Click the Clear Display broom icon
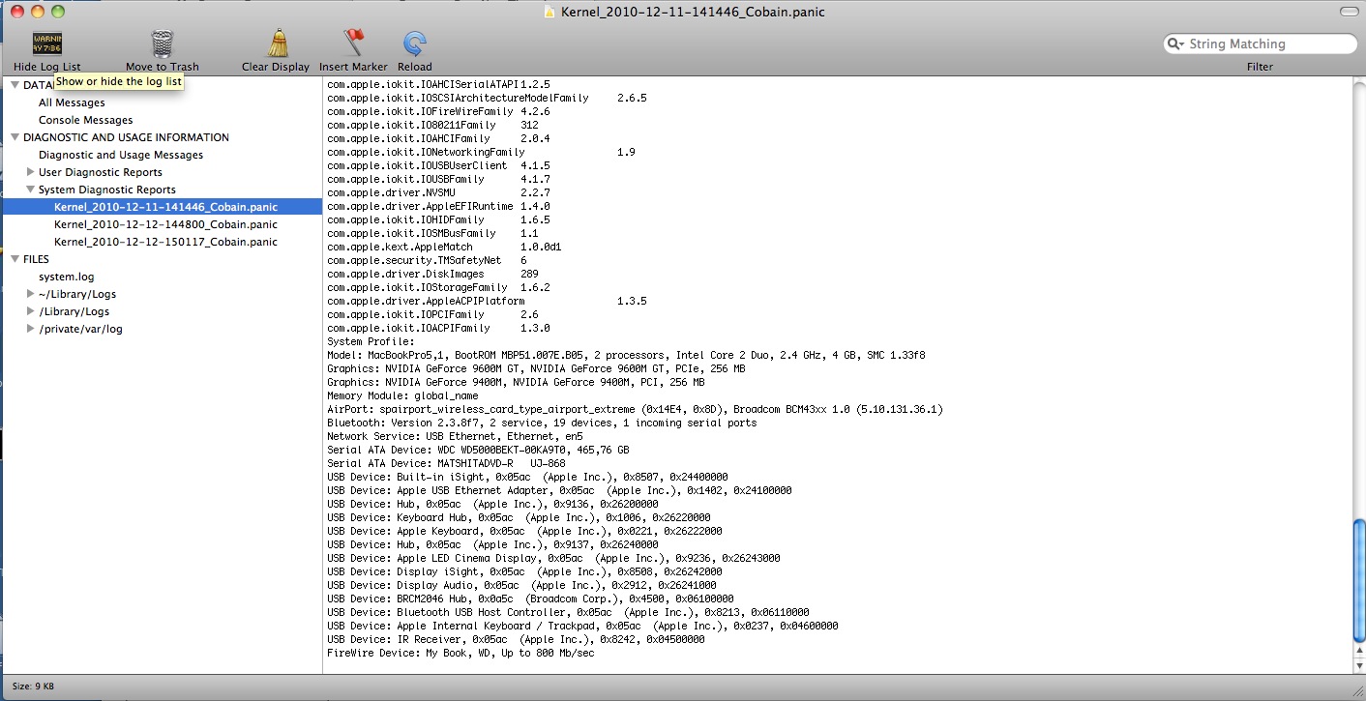1366x701 pixels. click(277, 44)
